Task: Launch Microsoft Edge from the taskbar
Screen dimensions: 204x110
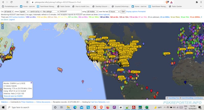Action: (75, 107)
